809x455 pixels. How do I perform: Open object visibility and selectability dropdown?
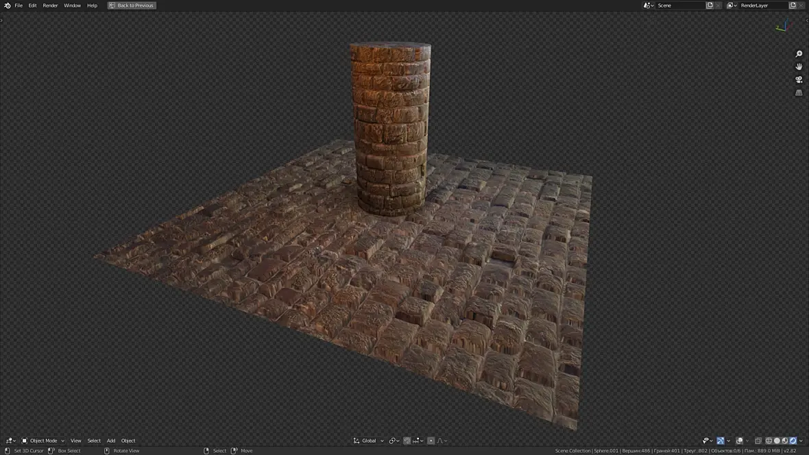click(708, 441)
